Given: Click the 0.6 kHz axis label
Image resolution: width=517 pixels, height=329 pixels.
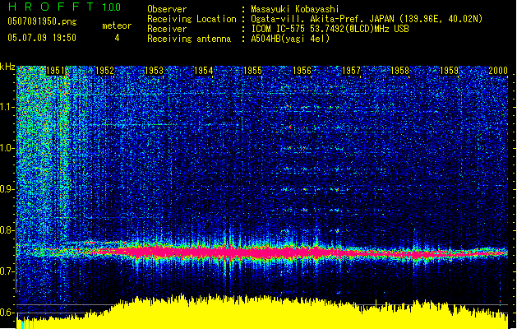Looking at the screenshot, I should click(7, 313).
